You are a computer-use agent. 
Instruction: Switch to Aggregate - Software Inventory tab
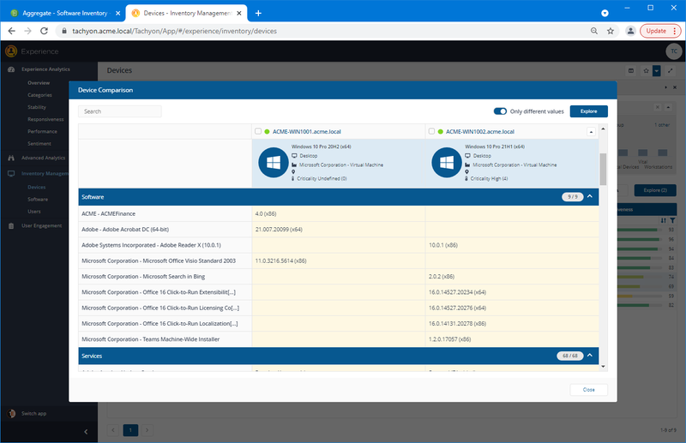(65, 13)
